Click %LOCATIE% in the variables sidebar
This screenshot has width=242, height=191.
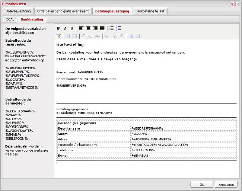pyautogui.click(x=15, y=80)
